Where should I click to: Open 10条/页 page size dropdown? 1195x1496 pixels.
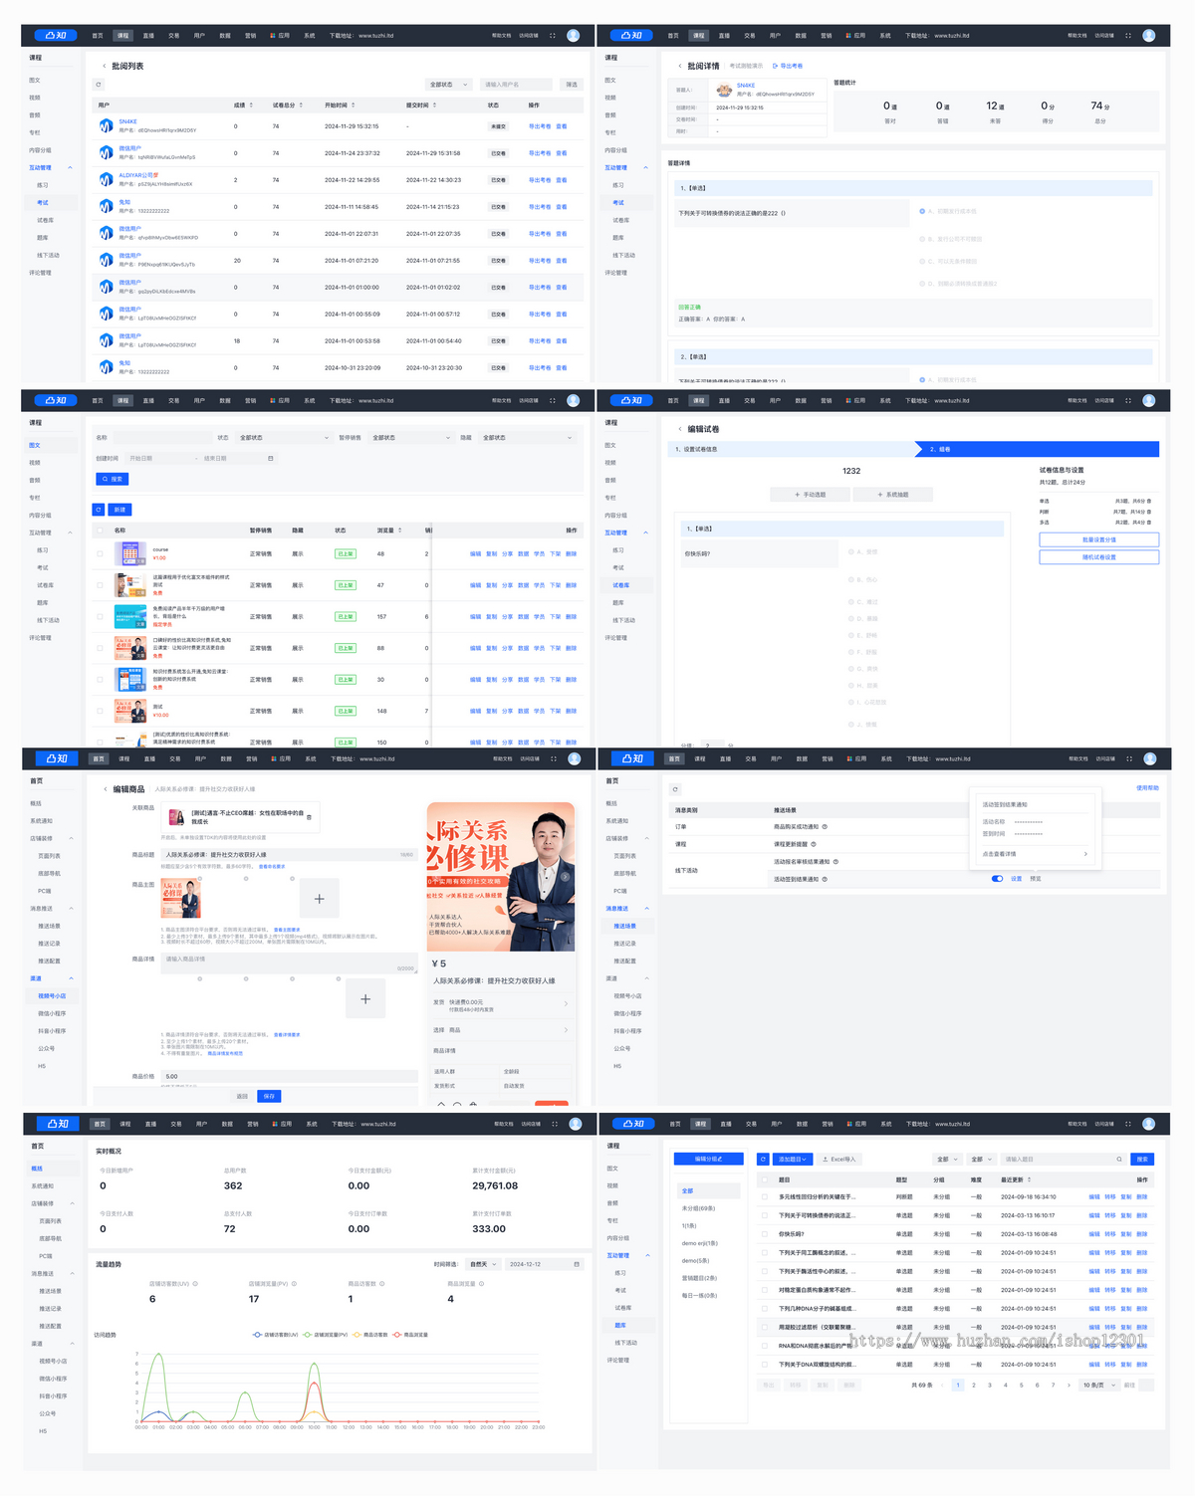pyautogui.click(x=1097, y=1386)
